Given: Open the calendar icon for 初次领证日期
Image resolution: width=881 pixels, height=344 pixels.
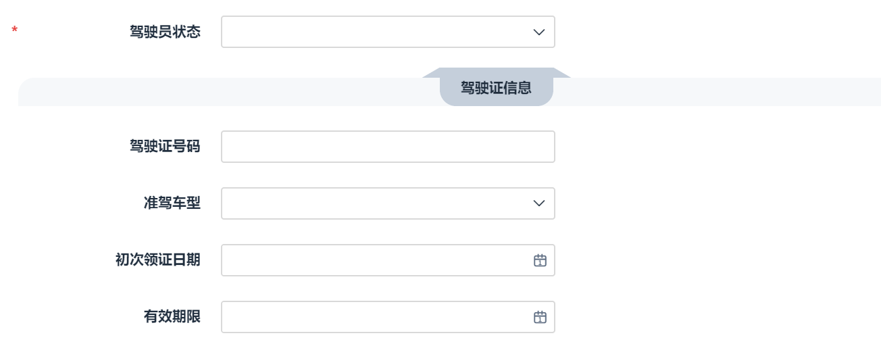Looking at the screenshot, I should pyautogui.click(x=539, y=260).
